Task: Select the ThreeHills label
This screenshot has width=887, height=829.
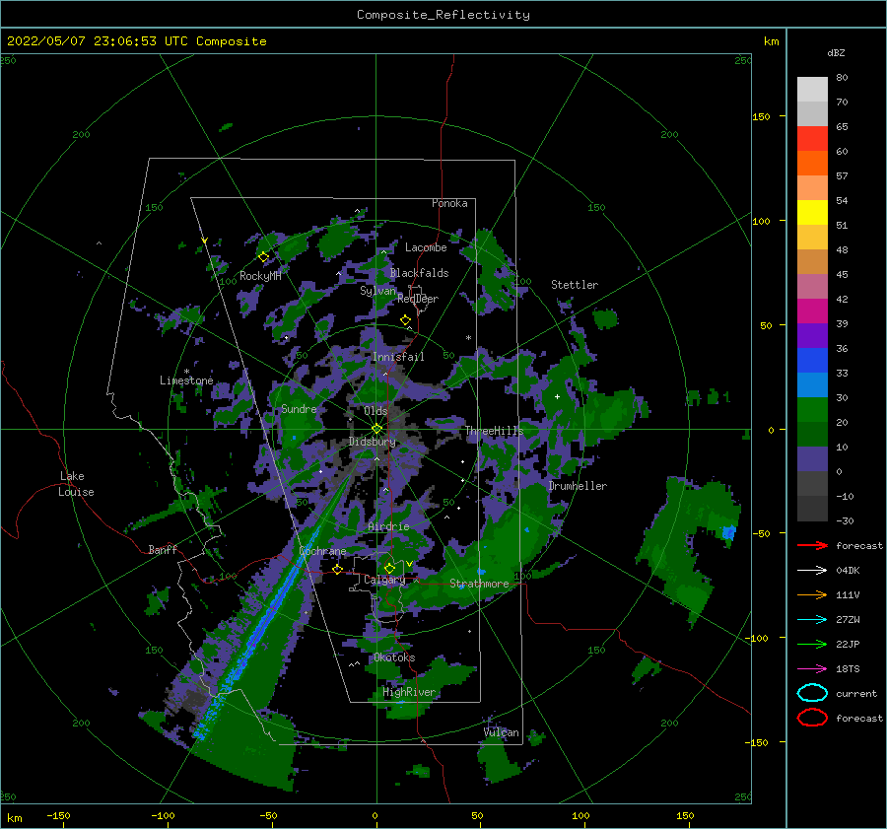Action: [x=495, y=431]
